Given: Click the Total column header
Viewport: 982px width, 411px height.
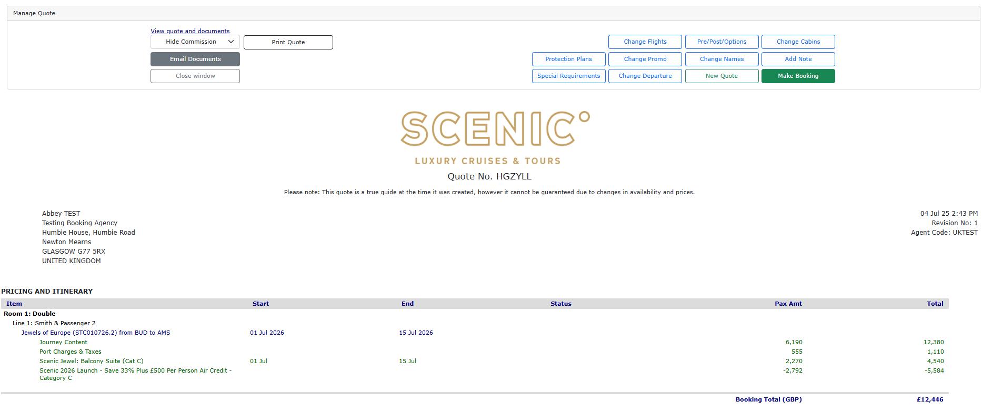Looking at the screenshot, I should point(935,304).
